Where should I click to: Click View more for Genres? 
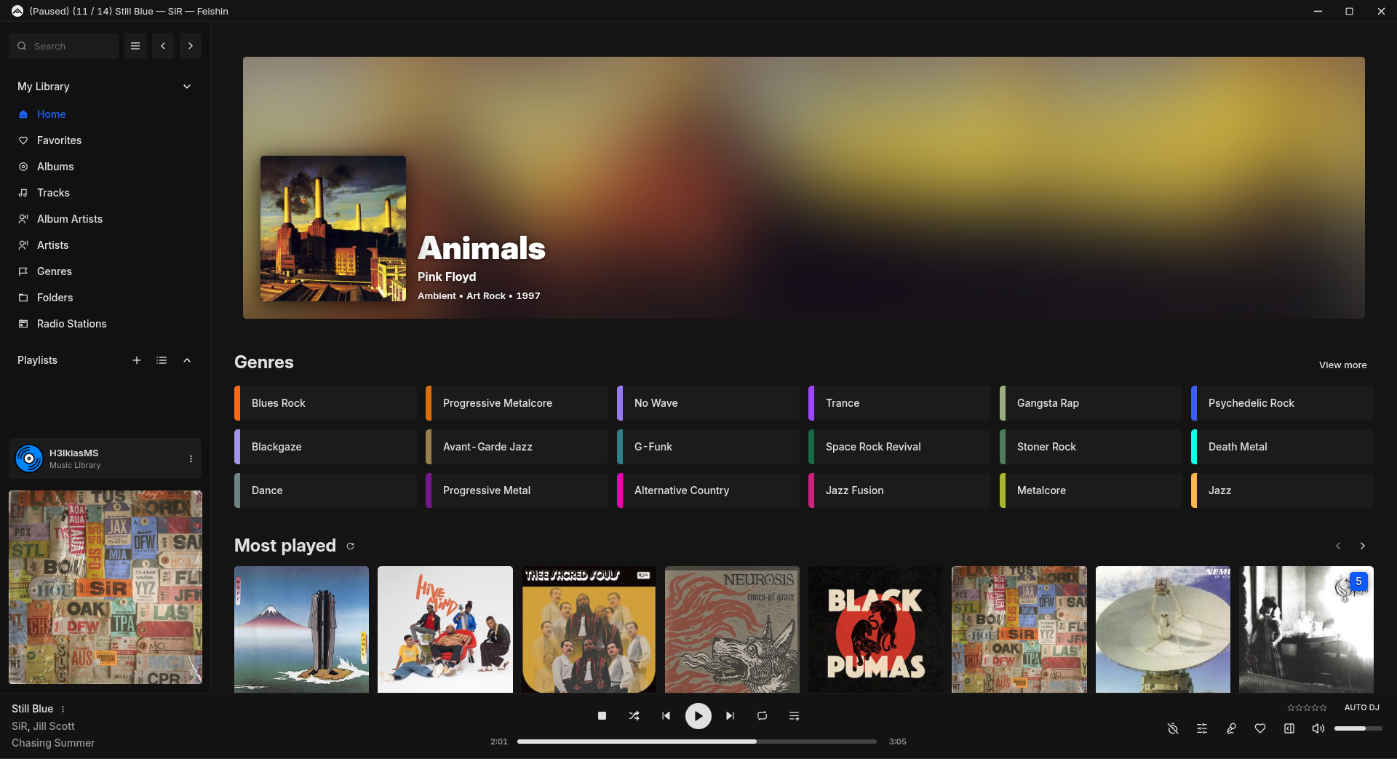coord(1342,365)
